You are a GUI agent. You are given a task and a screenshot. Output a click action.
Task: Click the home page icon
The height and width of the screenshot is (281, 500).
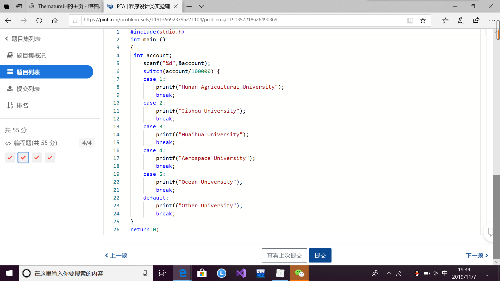tap(55, 21)
